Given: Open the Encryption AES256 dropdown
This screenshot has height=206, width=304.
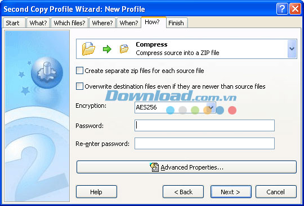Looking at the screenshot, I should [x=211, y=107].
